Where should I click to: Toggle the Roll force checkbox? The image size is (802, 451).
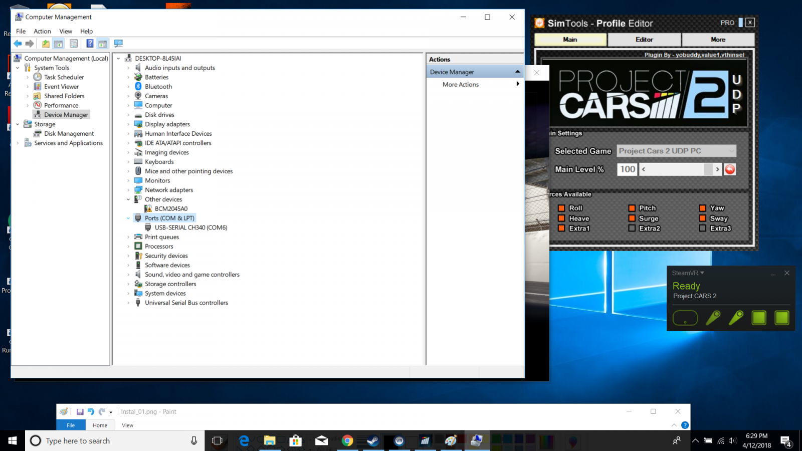pos(561,208)
